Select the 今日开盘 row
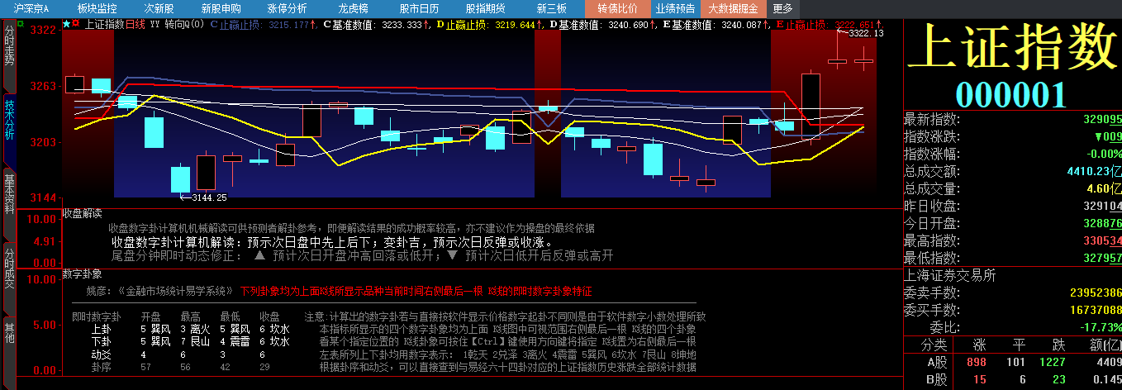Screen dimensions: 1122x390 pyautogui.click(x=1012, y=224)
